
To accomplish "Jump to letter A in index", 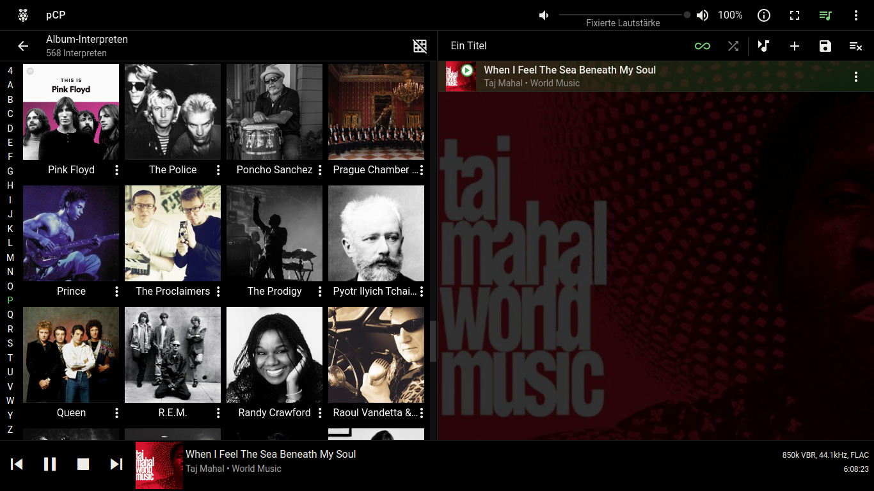I will pos(10,85).
